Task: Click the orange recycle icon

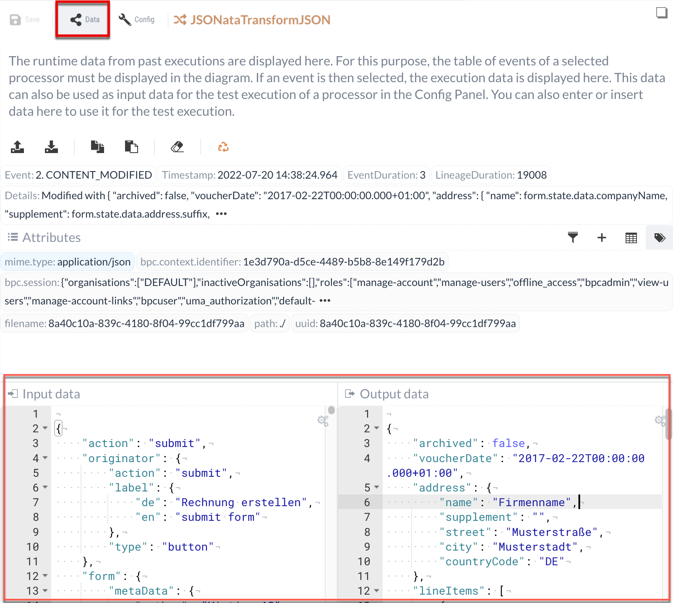Action: pos(223,147)
